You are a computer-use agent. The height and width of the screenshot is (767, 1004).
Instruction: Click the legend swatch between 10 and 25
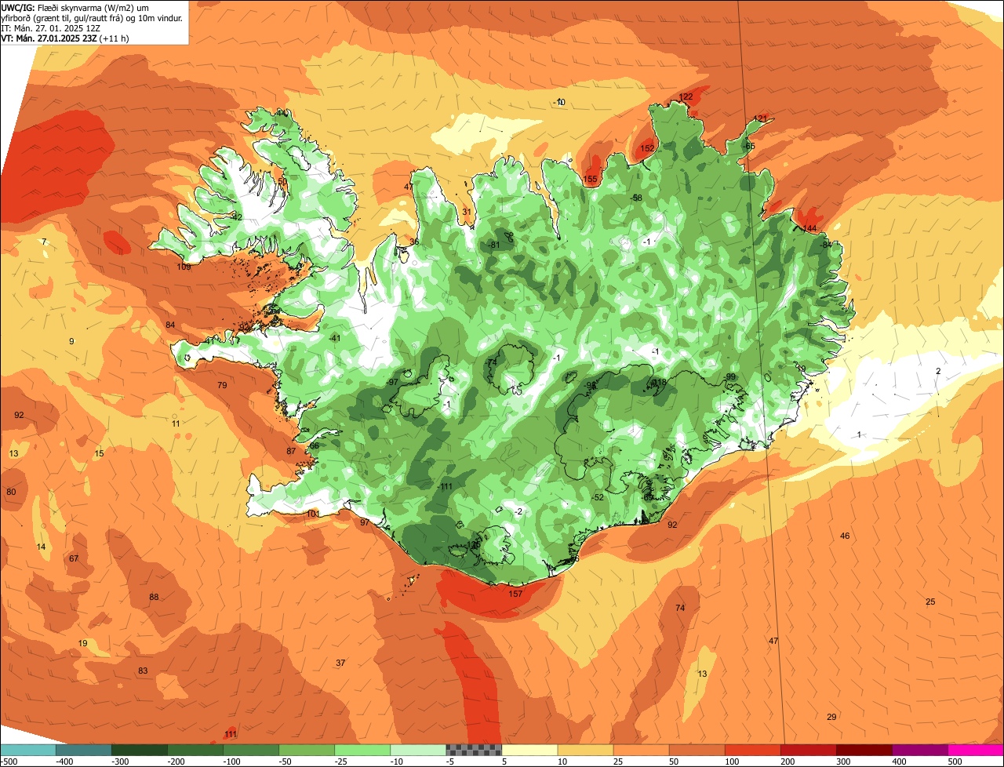[x=585, y=750]
